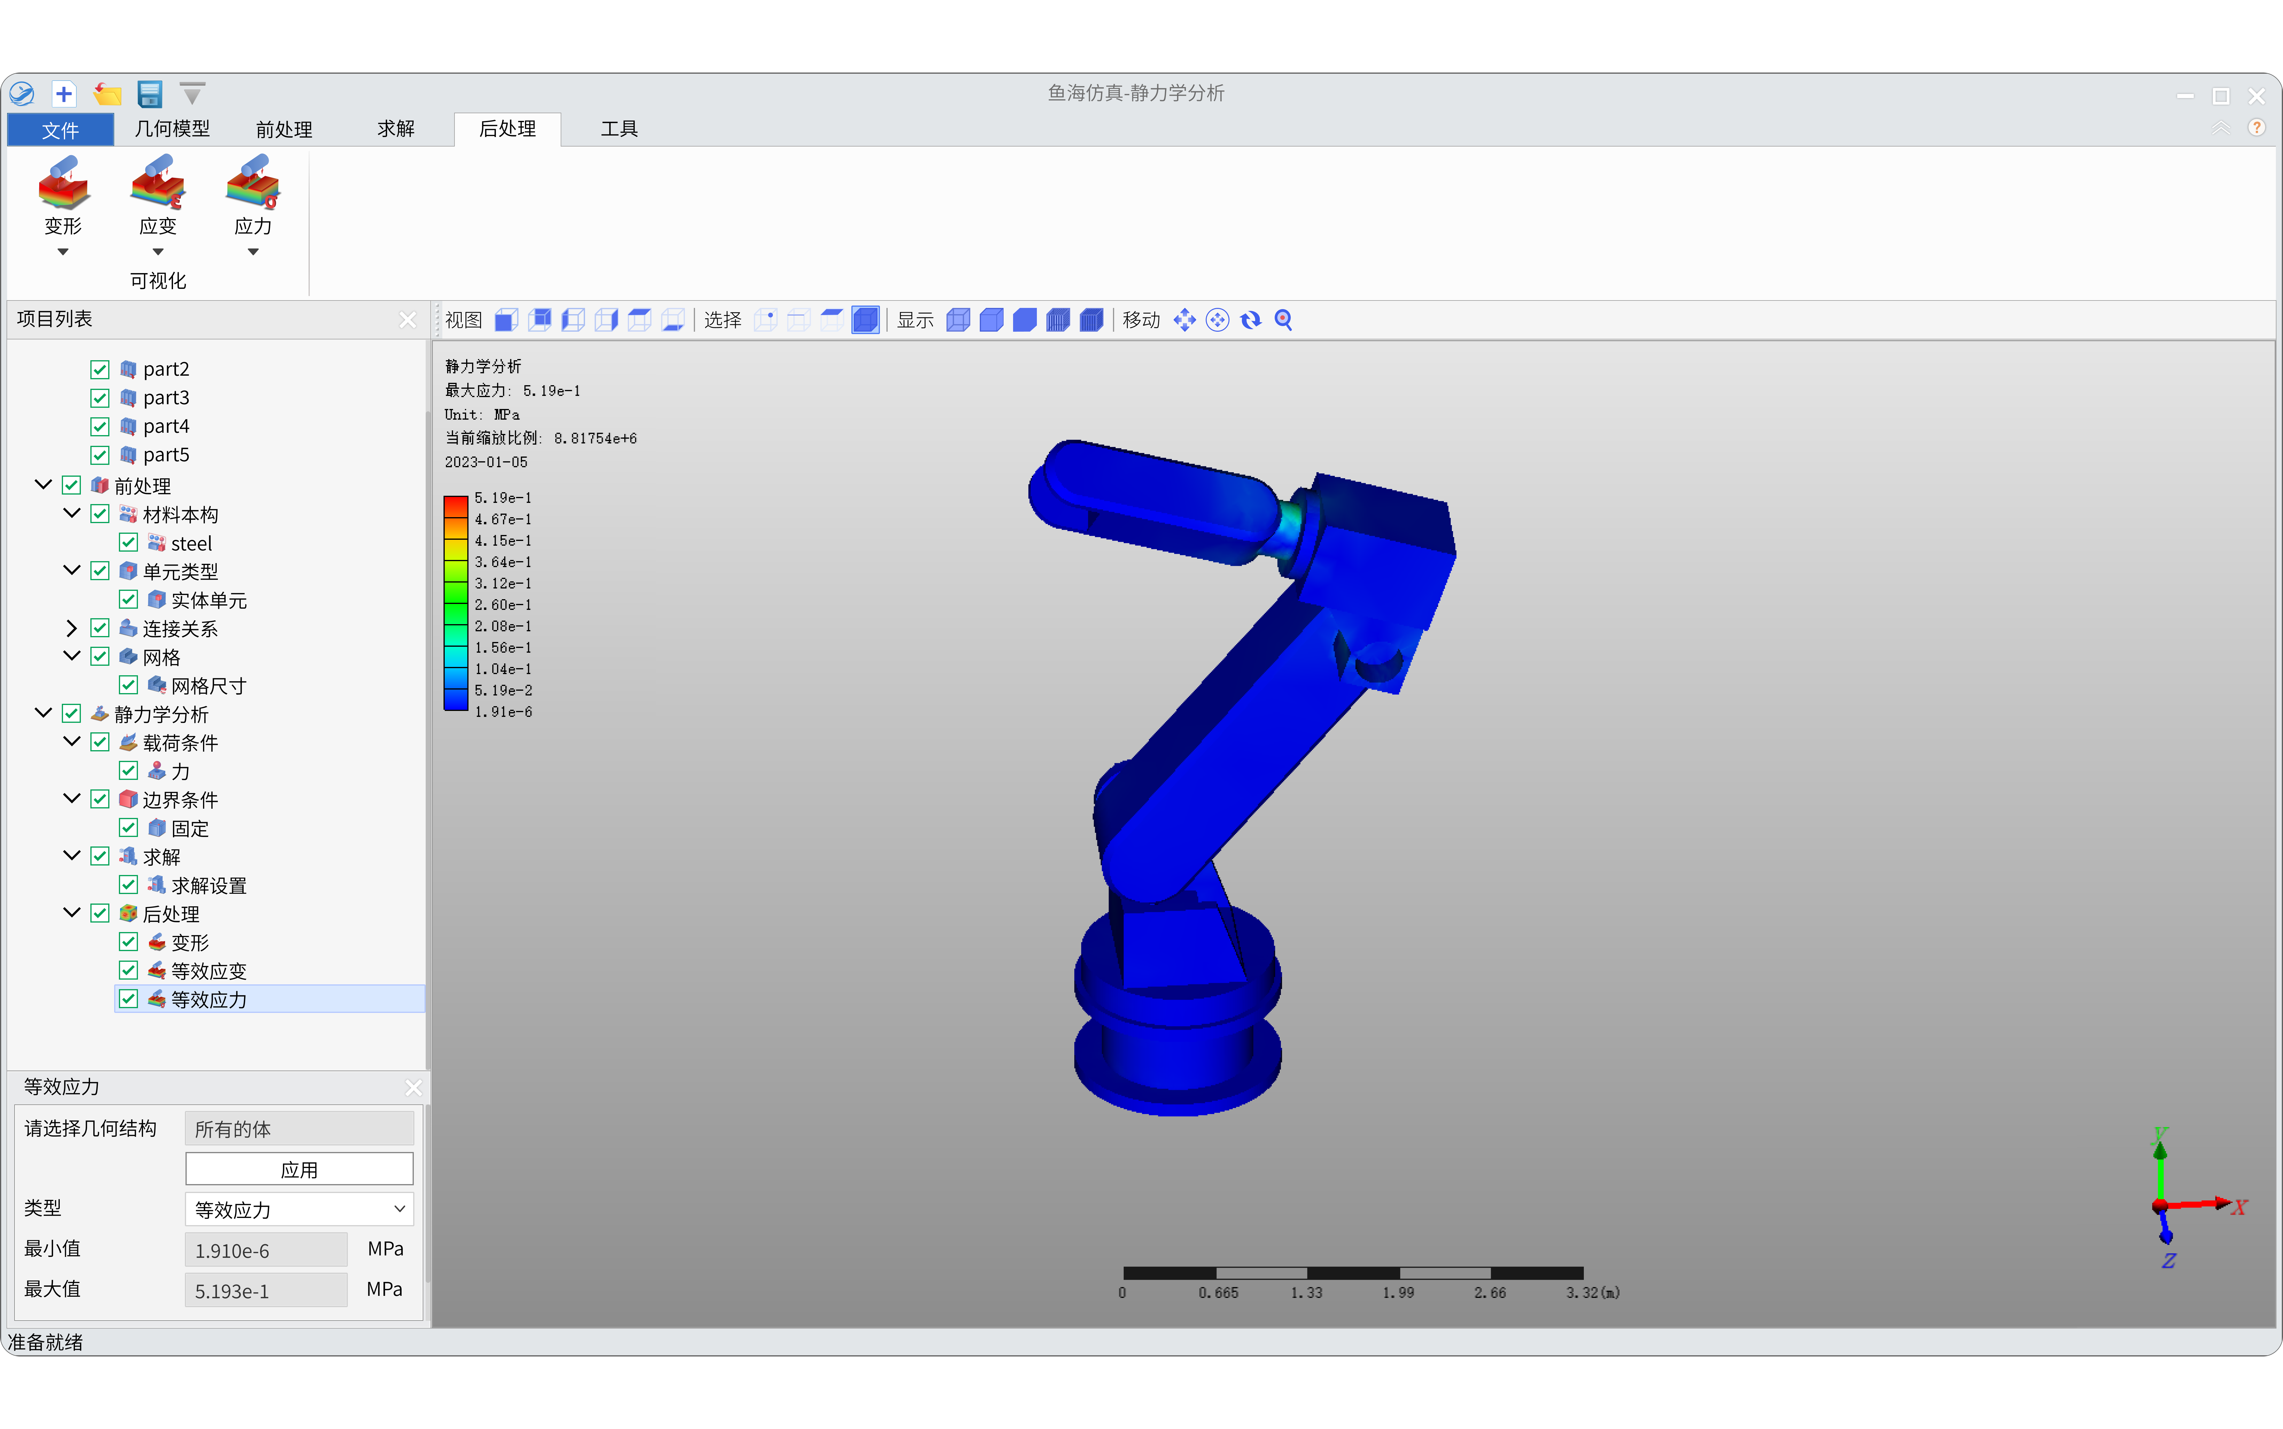This screenshot has width=2283, height=1429.
Task: Select the front view cube icon
Action: (x=507, y=320)
